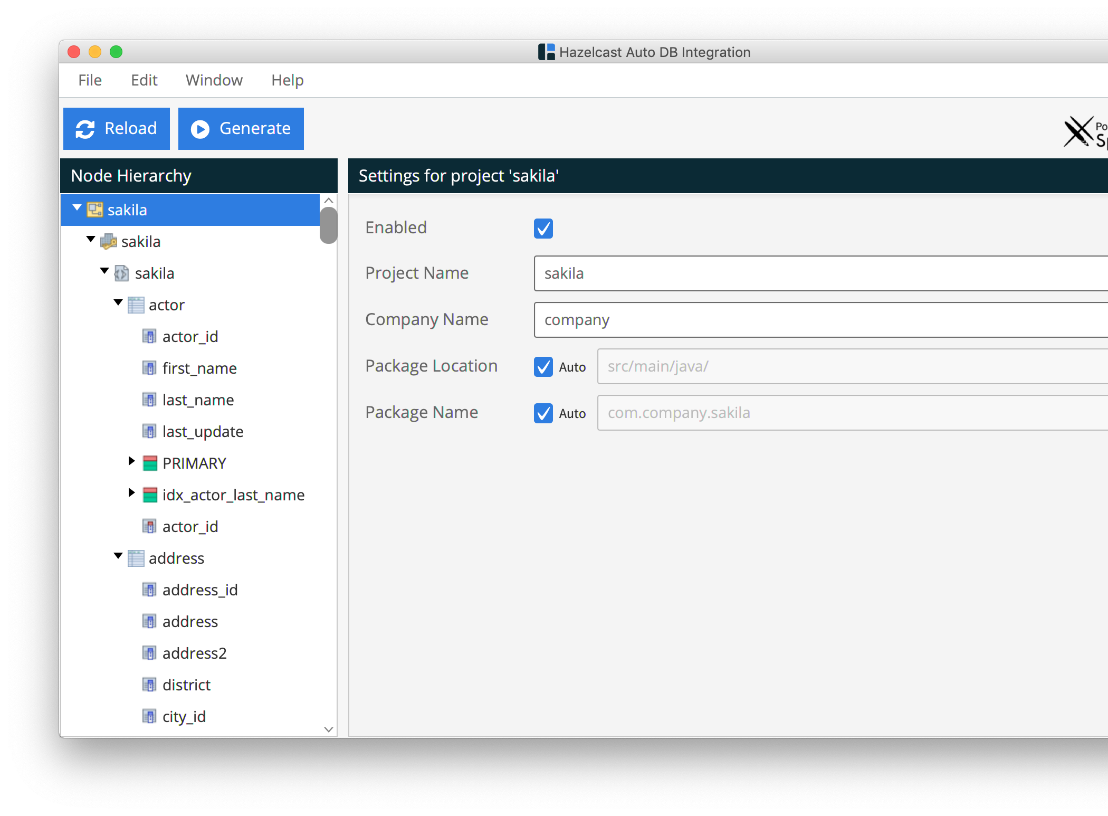
Task: Click the sakila schema icon
Action: (x=122, y=273)
